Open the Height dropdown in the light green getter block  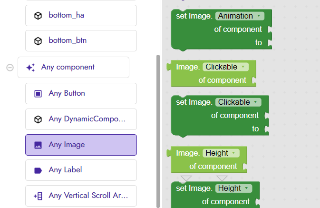(x=221, y=153)
